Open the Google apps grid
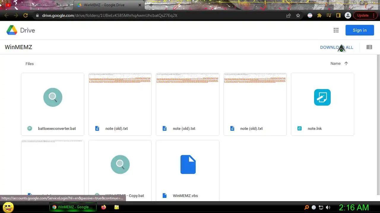This screenshot has height=213, width=380. (x=336, y=30)
